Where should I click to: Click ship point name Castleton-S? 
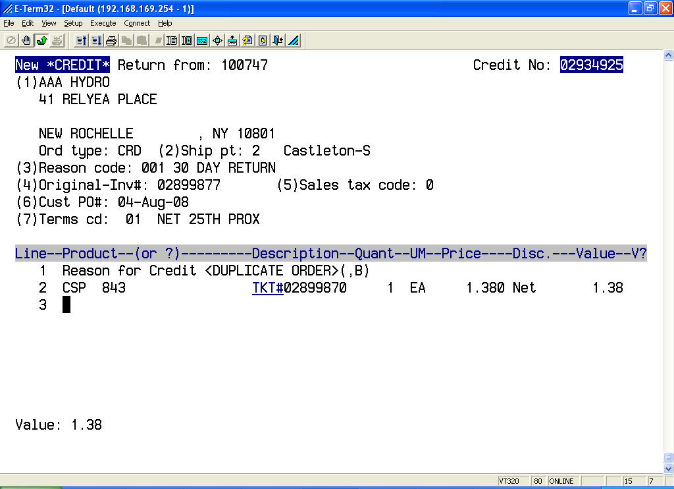pos(326,151)
